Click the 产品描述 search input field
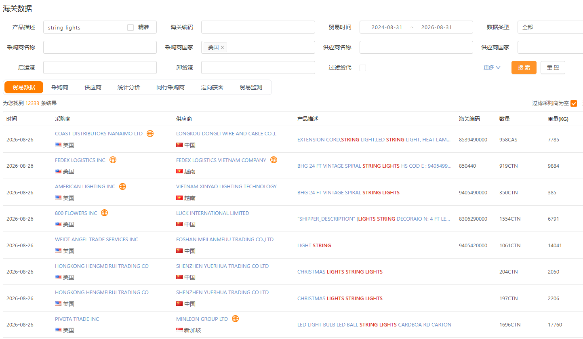The width and height of the screenshot is (583, 339). pos(100,27)
